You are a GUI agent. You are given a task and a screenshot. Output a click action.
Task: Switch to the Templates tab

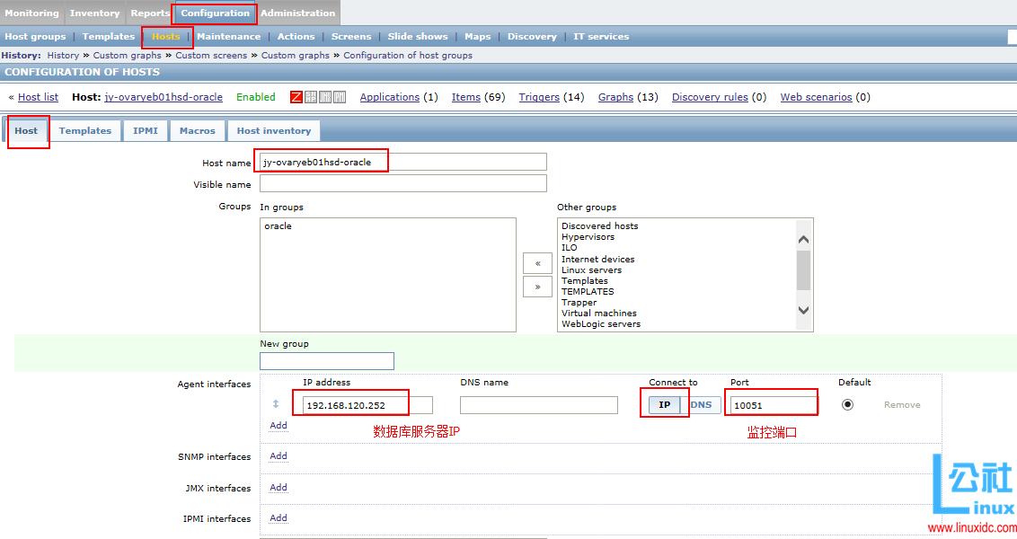click(85, 130)
